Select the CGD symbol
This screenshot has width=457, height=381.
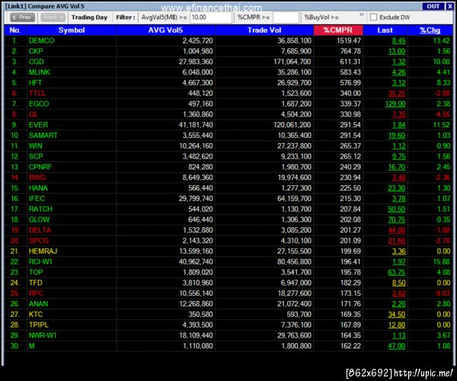coord(36,62)
